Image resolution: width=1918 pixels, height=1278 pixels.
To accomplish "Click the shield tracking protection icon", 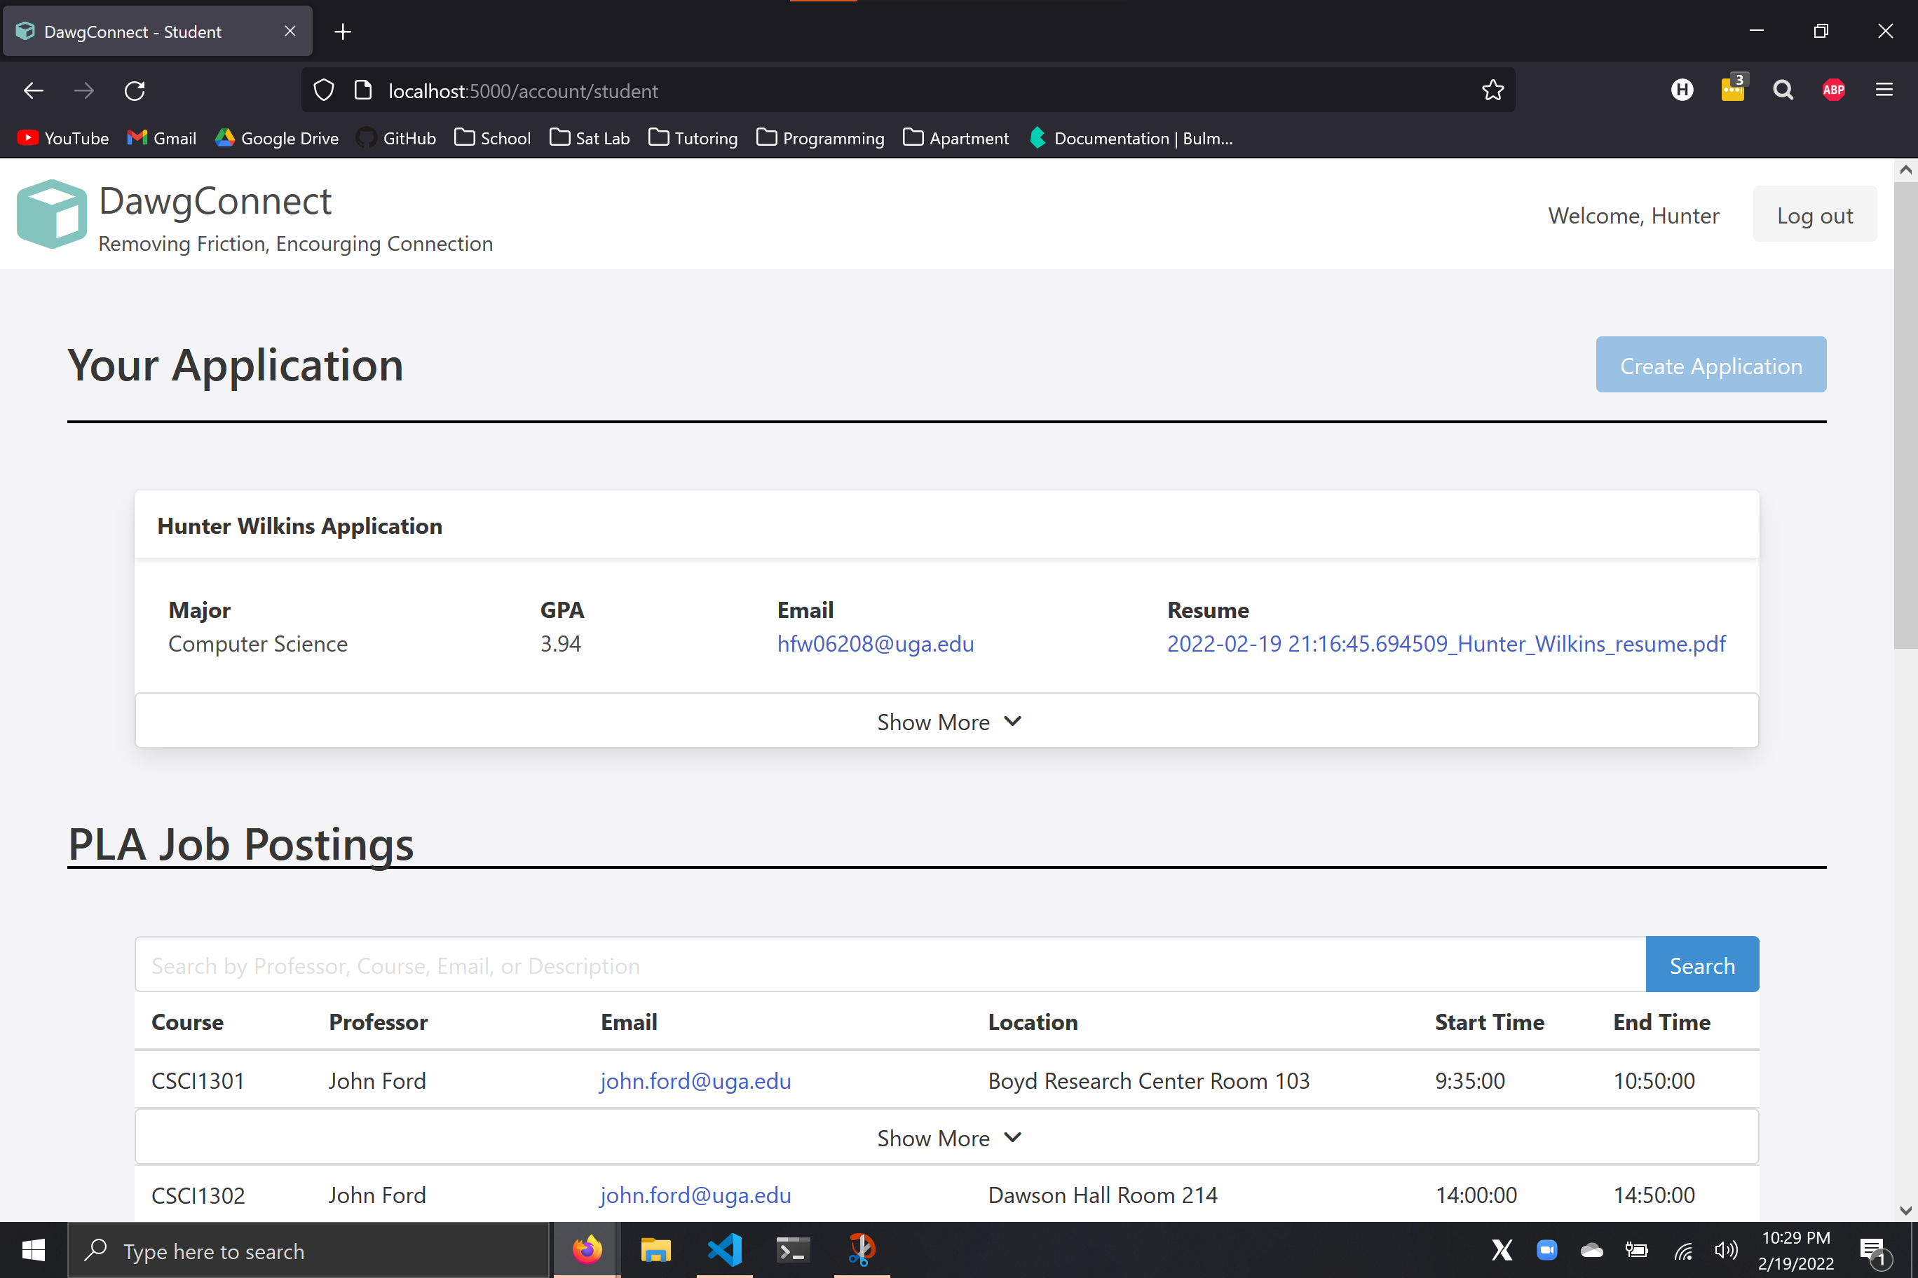I will coord(324,90).
